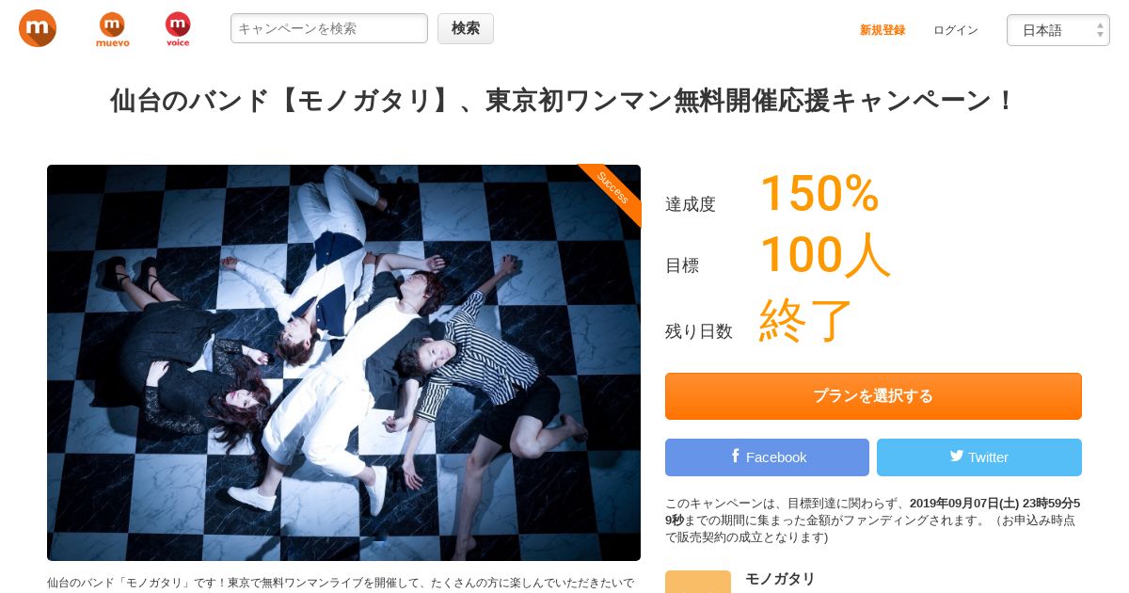Click the Twitter bird icon

tap(957, 457)
